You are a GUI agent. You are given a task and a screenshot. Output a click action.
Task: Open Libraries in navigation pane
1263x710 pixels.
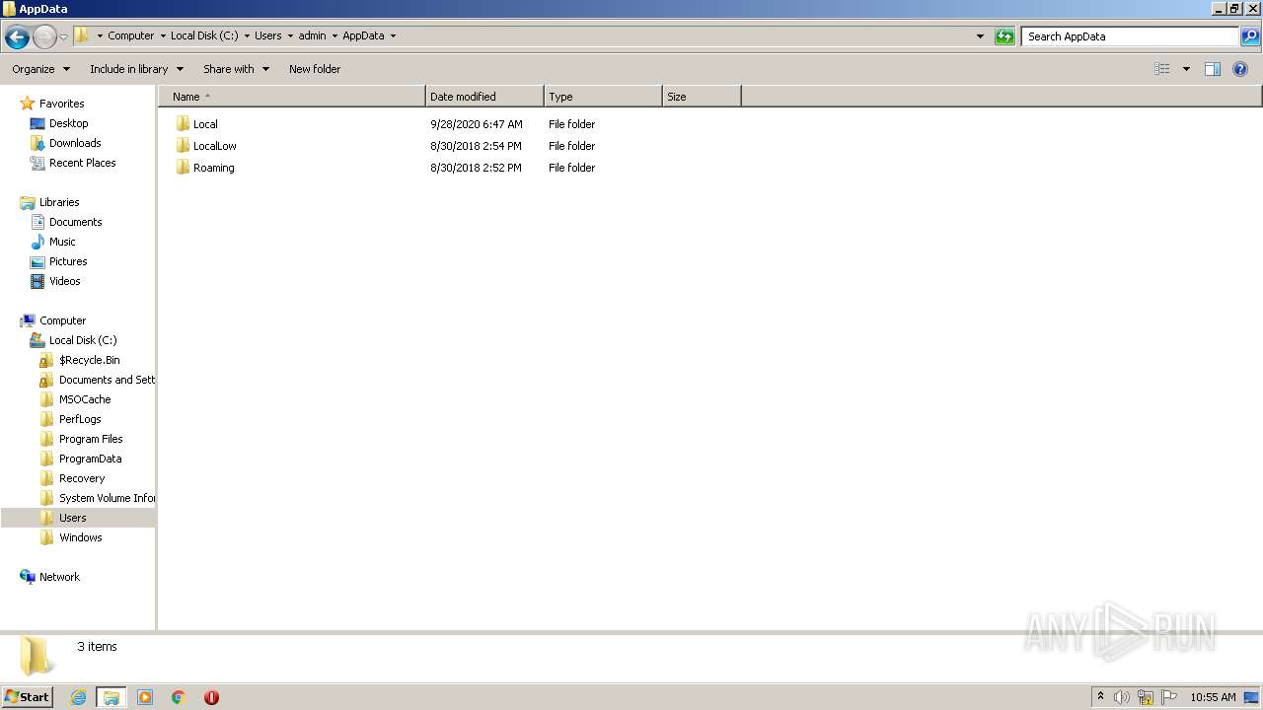(59, 202)
